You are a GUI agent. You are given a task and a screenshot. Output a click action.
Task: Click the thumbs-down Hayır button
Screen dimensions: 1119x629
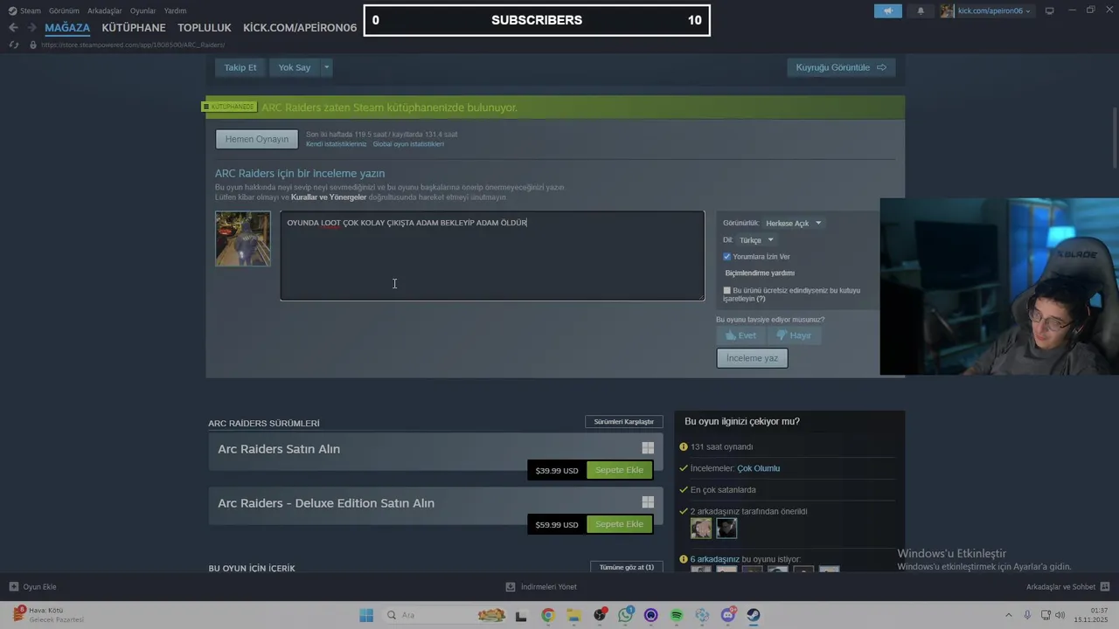[x=795, y=335]
